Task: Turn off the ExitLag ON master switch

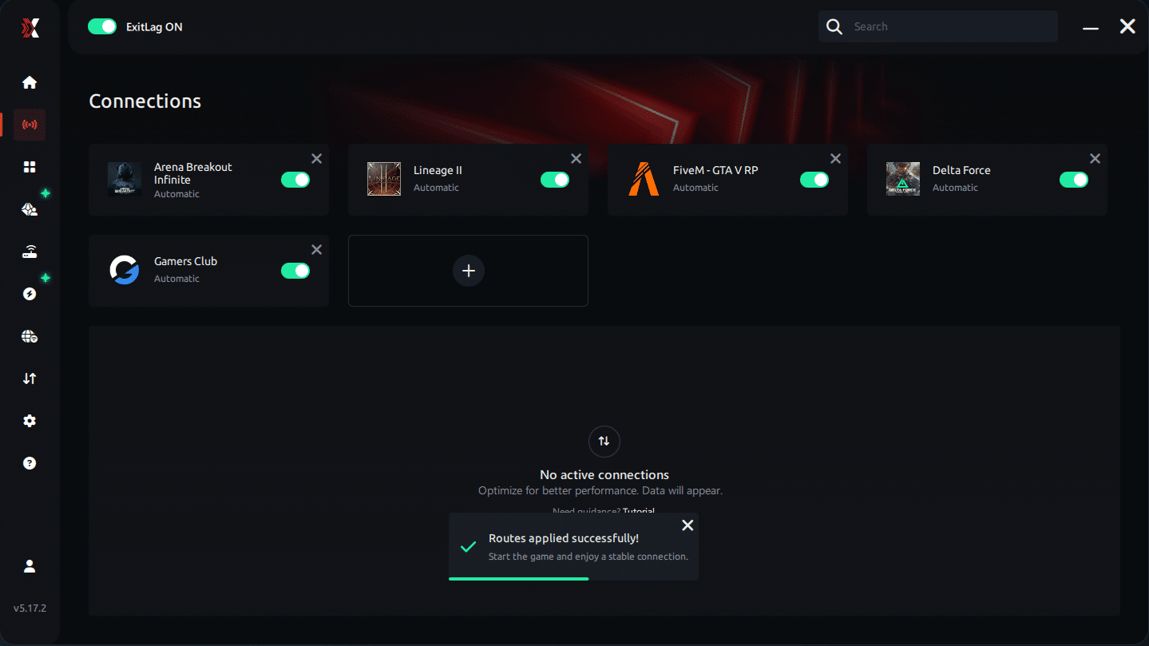Action: tap(102, 27)
